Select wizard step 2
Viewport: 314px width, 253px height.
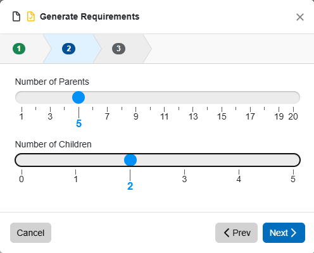coord(68,49)
